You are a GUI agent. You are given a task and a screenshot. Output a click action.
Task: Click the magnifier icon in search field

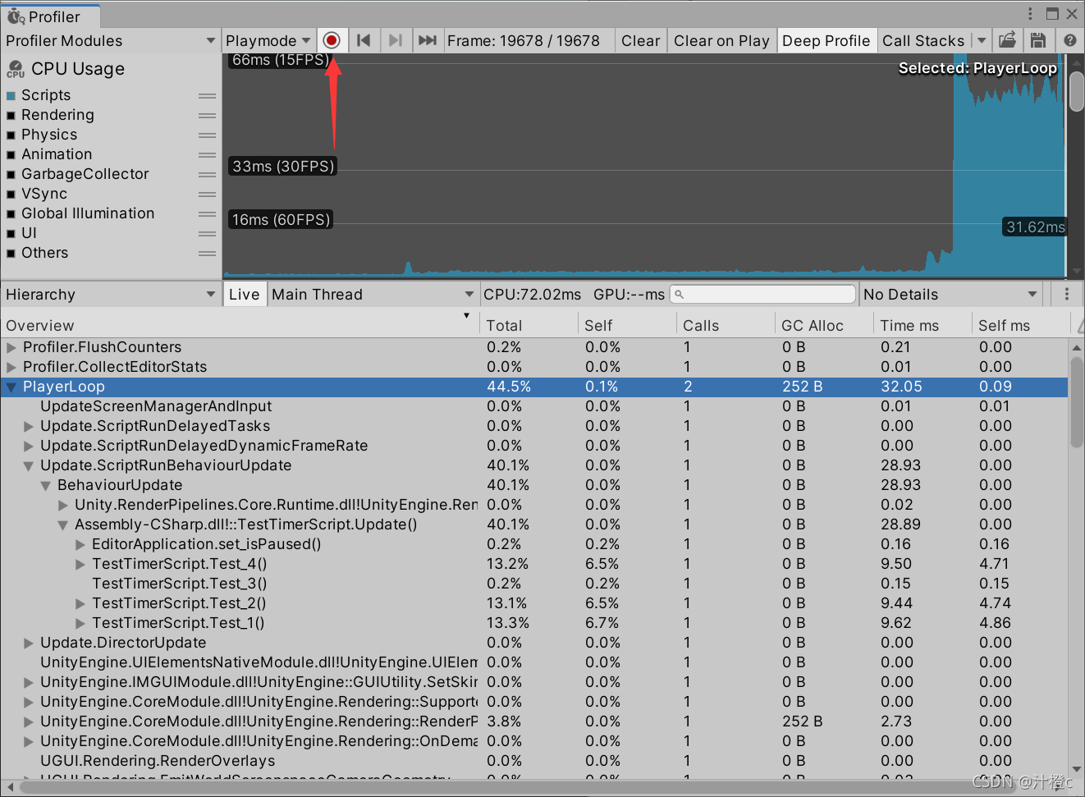click(680, 294)
